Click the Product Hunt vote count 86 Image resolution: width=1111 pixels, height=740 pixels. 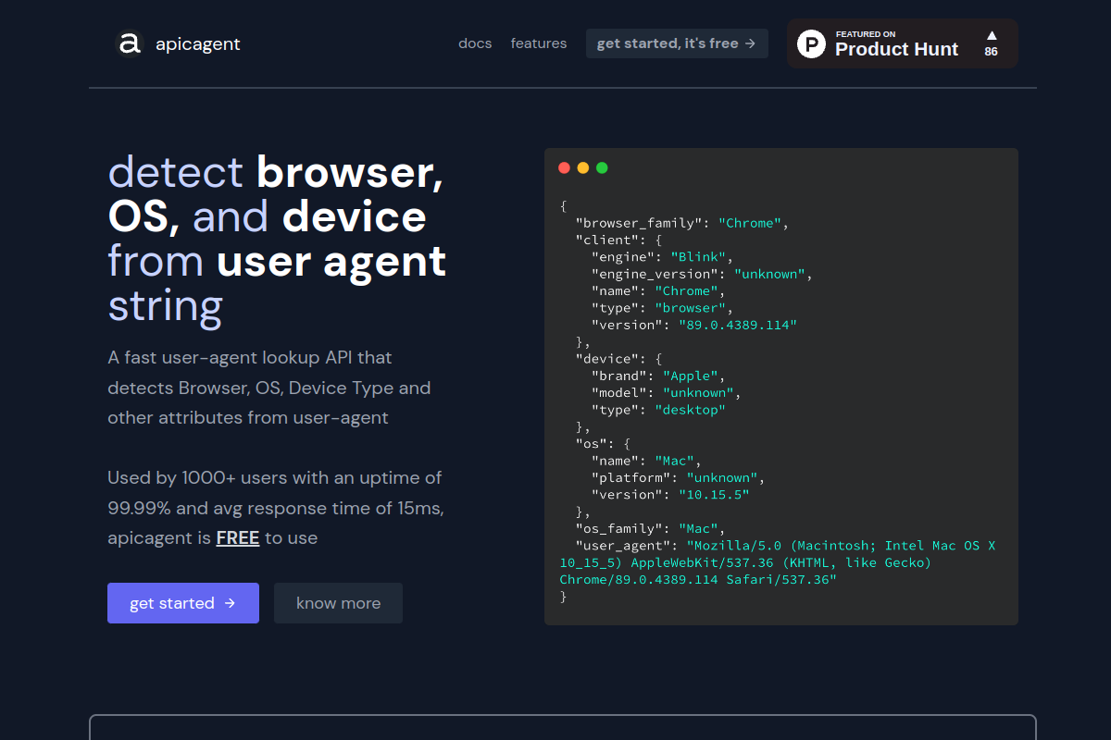point(992,52)
